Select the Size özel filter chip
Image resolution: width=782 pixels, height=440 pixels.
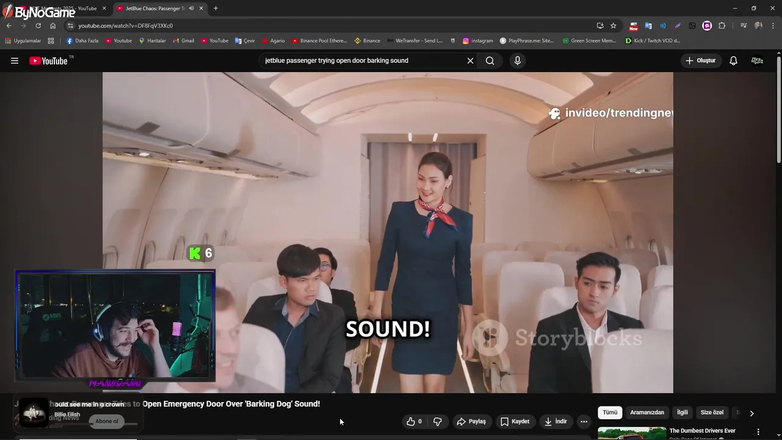(712, 413)
